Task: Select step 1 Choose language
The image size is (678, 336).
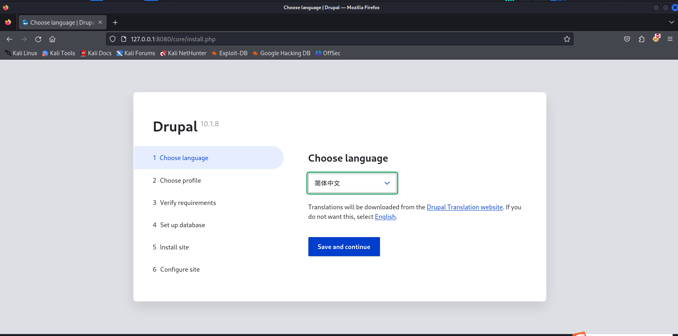Action: tap(208, 158)
